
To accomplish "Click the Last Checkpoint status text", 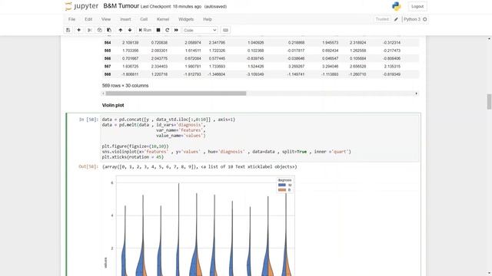I will [171, 7].
